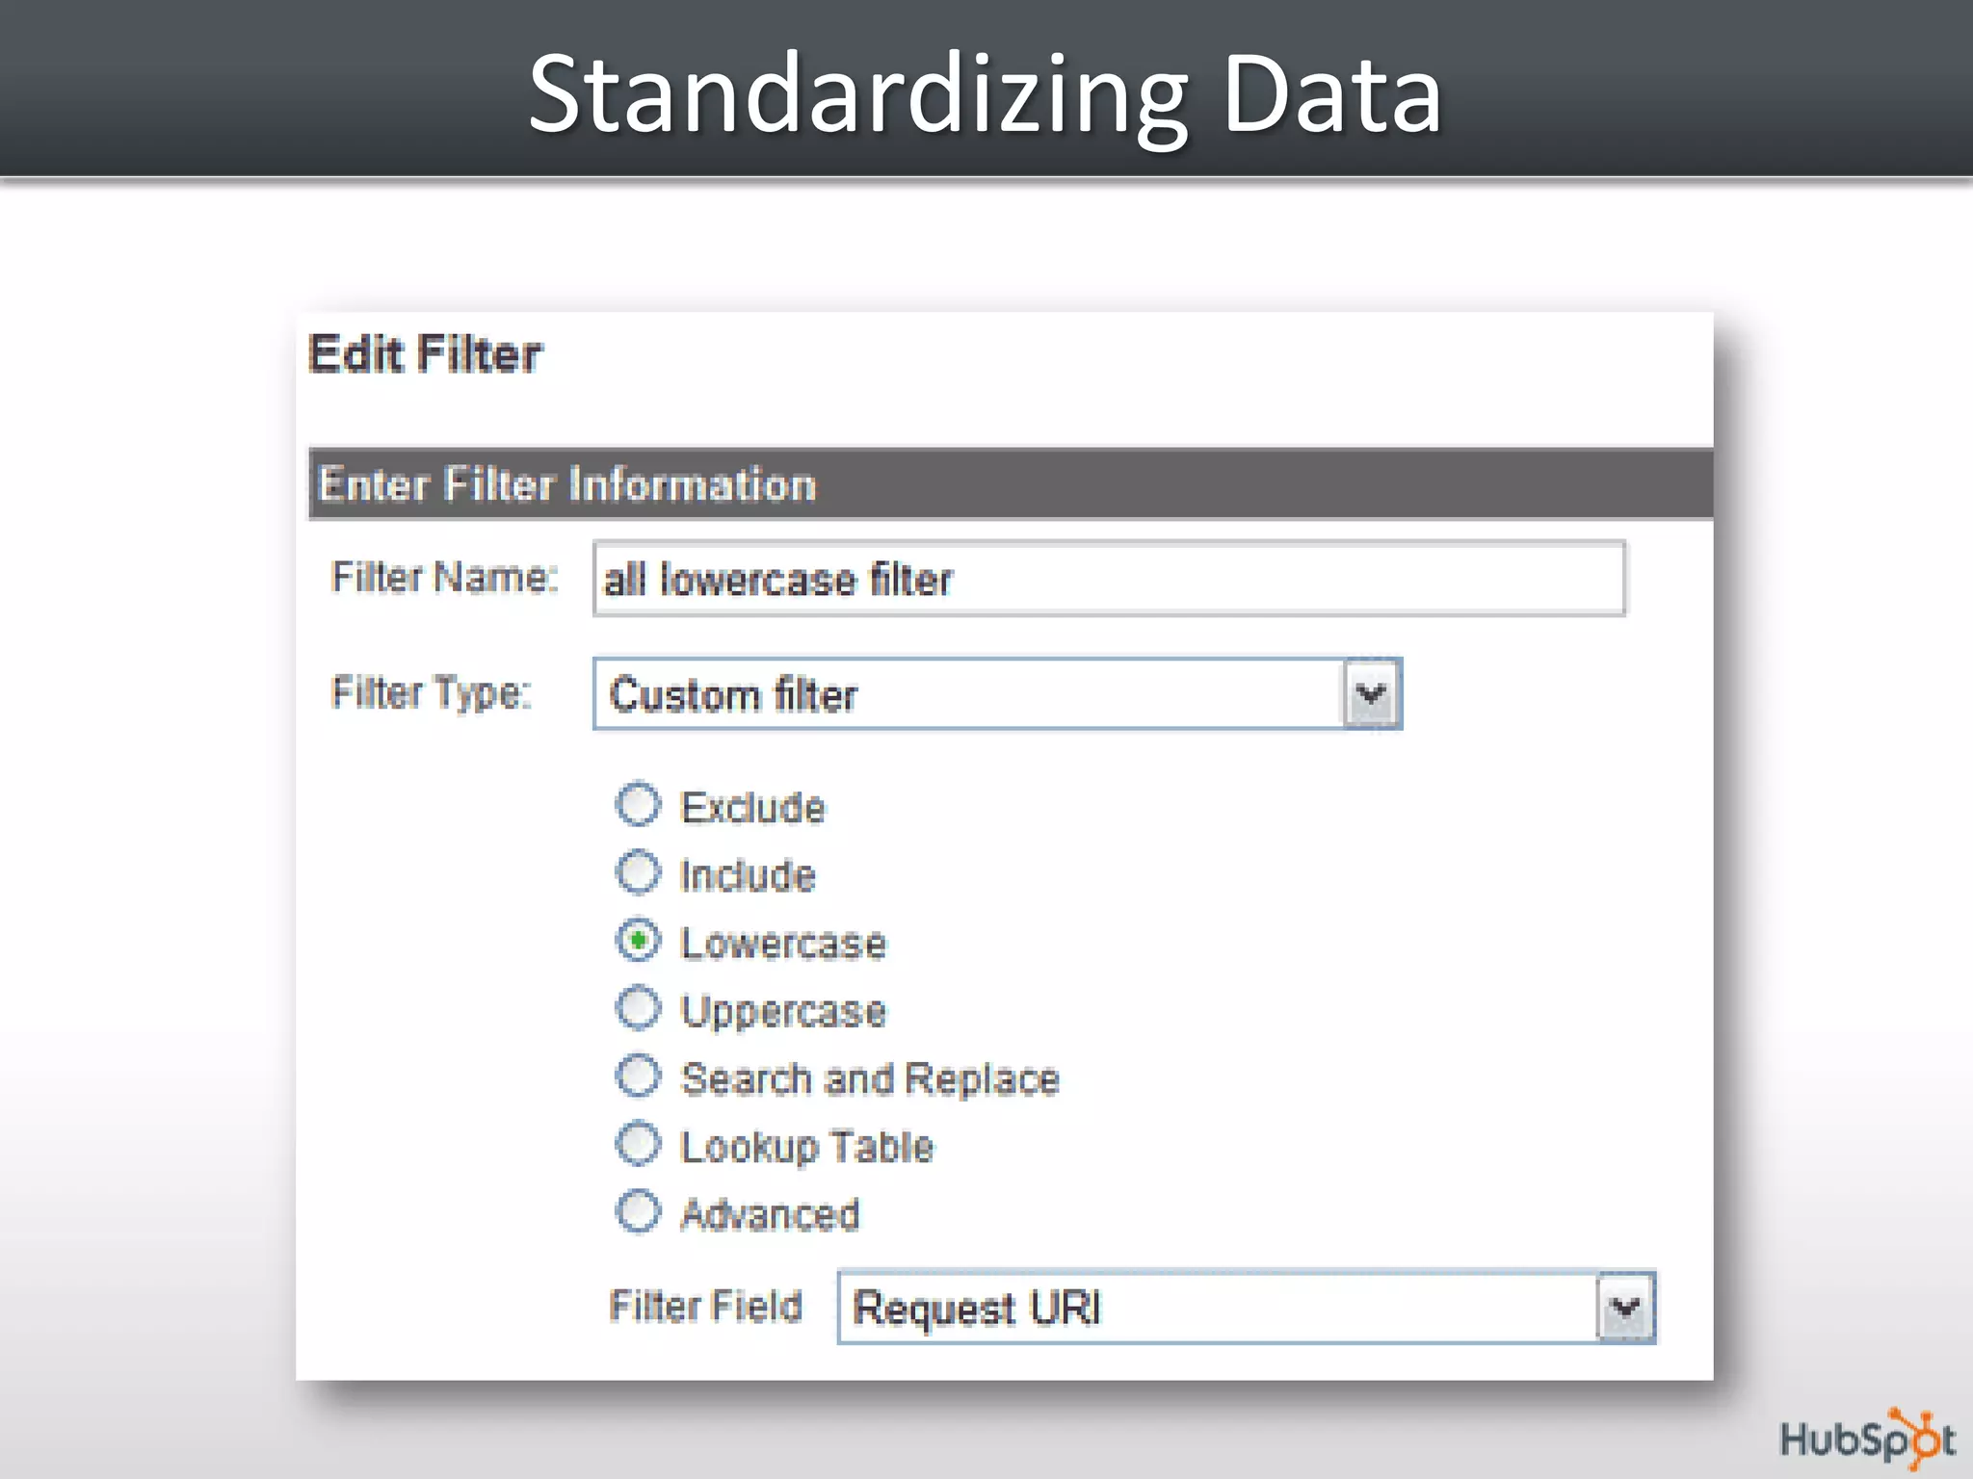
Task: Select the Advanced radio button
Action: (638, 1211)
